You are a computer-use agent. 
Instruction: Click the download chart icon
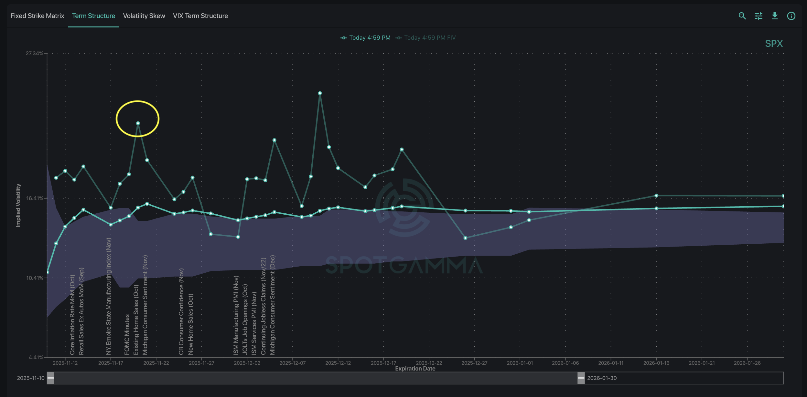[x=775, y=16]
